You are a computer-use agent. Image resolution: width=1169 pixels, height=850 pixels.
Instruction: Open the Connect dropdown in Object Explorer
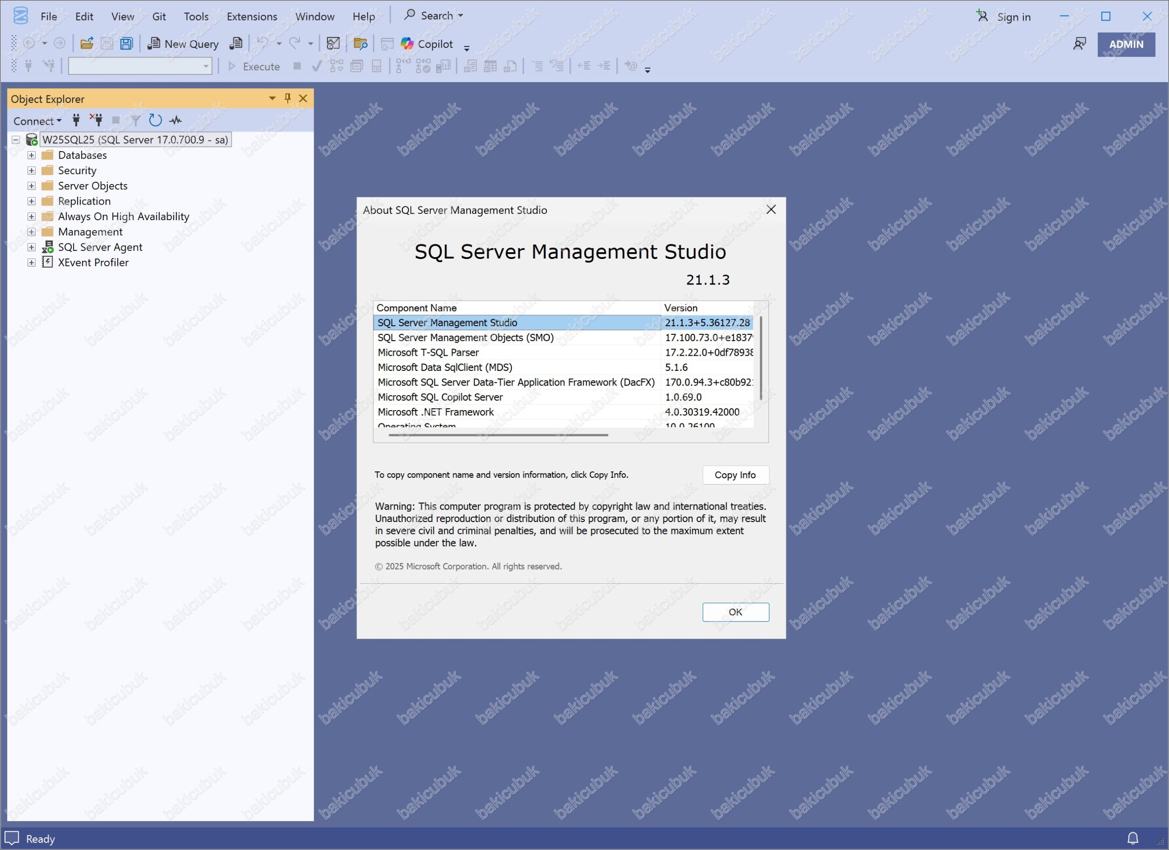37,121
